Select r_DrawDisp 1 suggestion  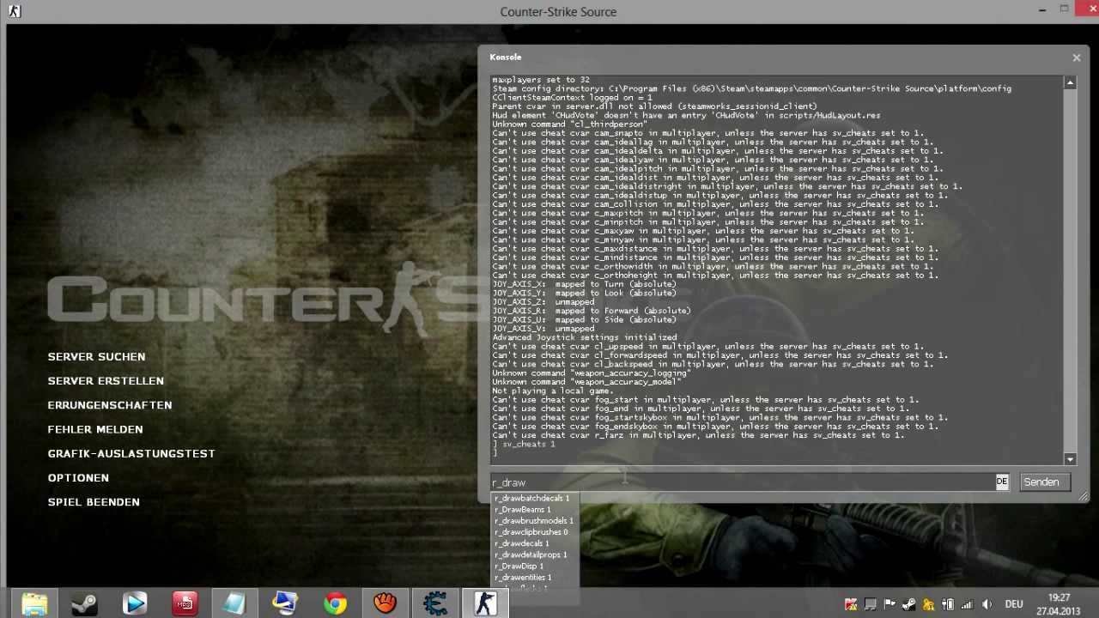coord(519,566)
